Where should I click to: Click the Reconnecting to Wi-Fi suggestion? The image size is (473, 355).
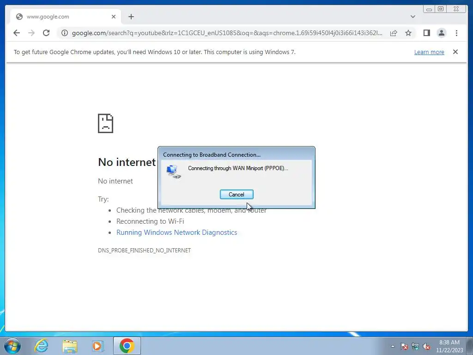(150, 221)
